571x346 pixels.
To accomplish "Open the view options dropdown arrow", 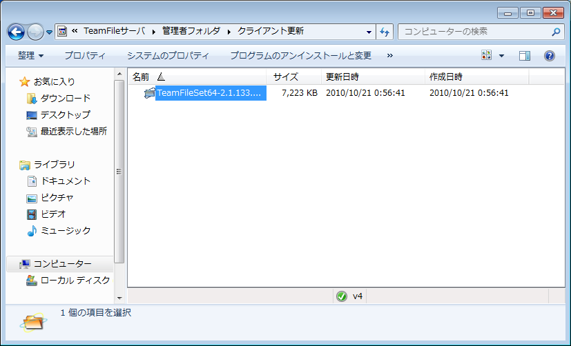I will click(x=501, y=56).
